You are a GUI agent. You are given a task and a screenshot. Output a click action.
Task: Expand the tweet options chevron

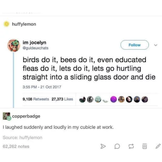tap(156, 45)
